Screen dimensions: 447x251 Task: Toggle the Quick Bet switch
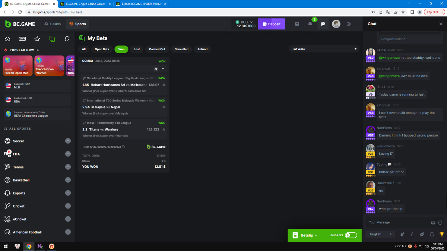click(351, 235)
